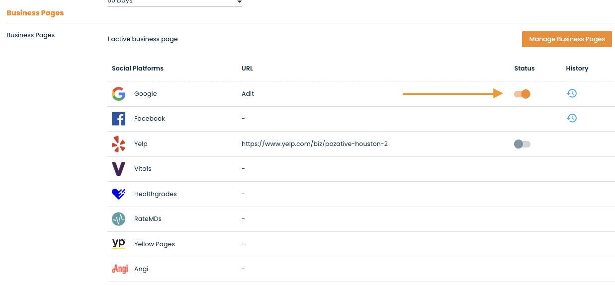The image size is (615, 286).
Task: Click the orange Business Pages heading
Action: click(35, 13)
